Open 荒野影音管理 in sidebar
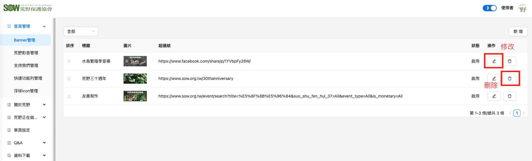This screenshot has width=532, height=161. pos(26,53)
